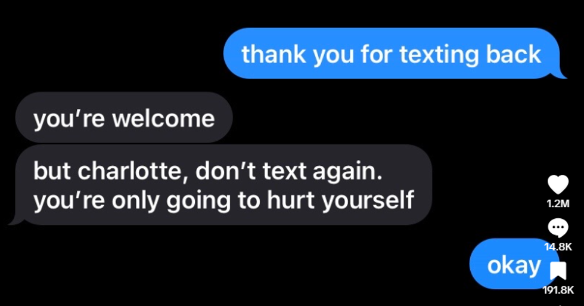Click the word 'welcome' in gray bubble
This screenshot has width=584, height=306.
(163, 118)
